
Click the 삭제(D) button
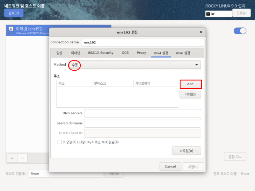pos(190,94)
